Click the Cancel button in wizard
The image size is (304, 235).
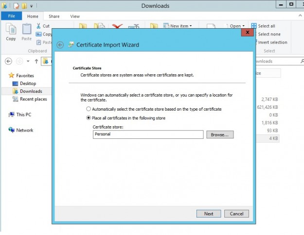pos(236,214)
